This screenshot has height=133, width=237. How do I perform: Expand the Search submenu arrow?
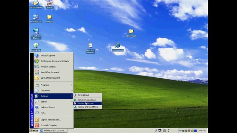[x=72, y=102]
